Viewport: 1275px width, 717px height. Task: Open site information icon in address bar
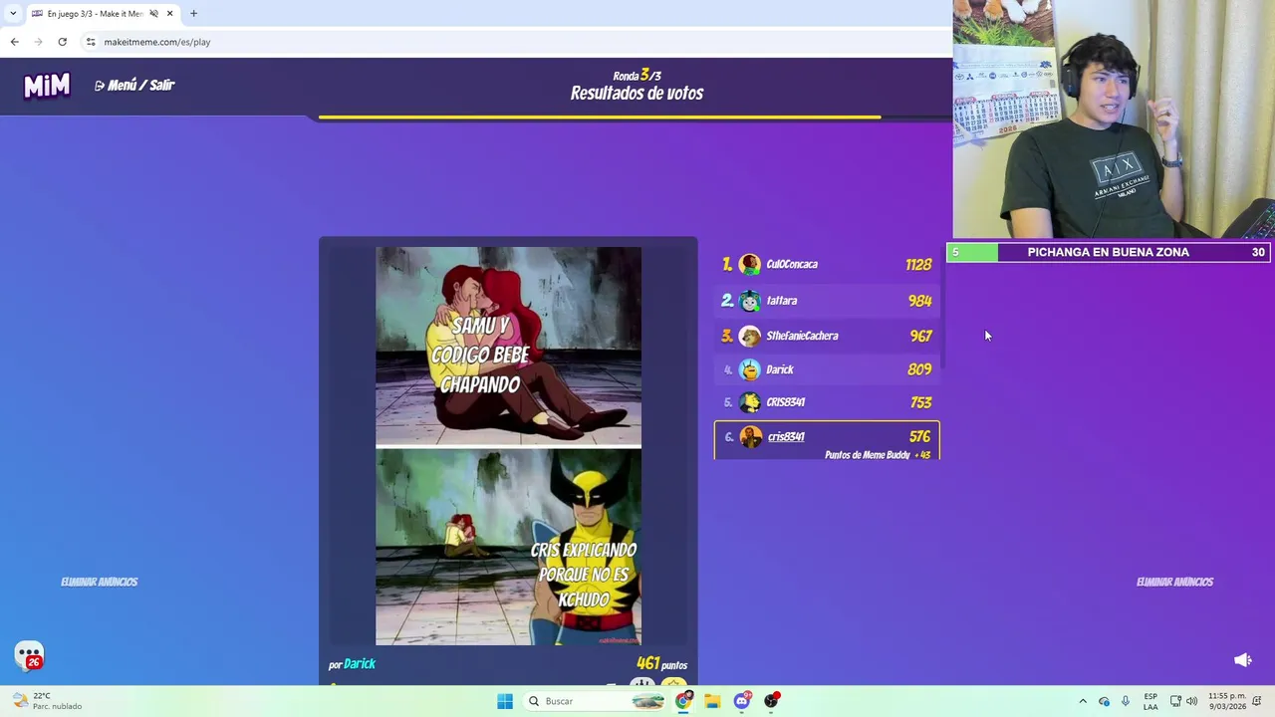pyautogui.click(x=91, y=42)
